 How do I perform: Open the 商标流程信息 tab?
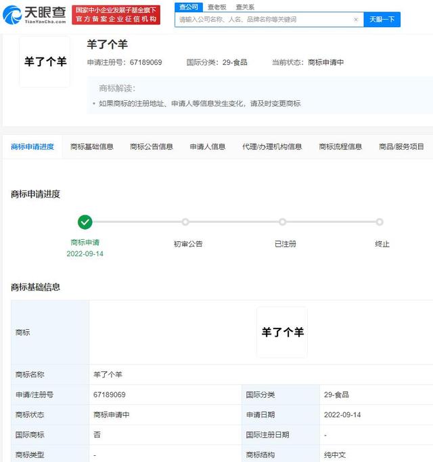coord(340,147)
